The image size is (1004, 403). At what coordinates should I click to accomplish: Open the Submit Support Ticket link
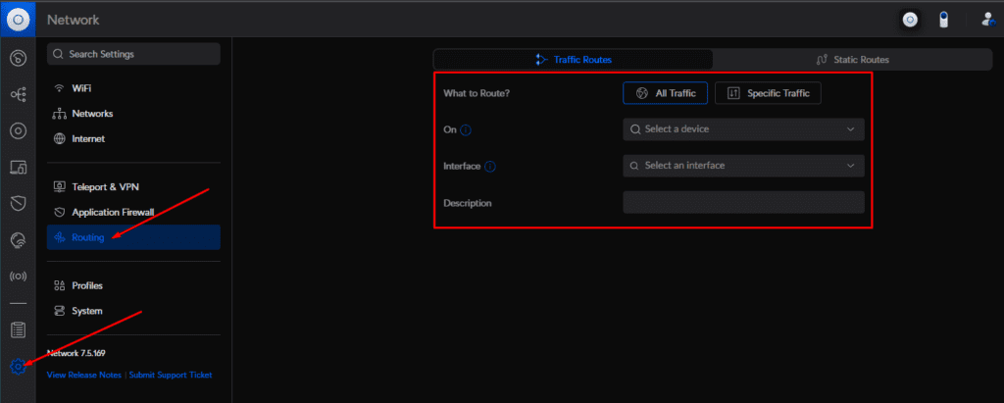(171, 375)
